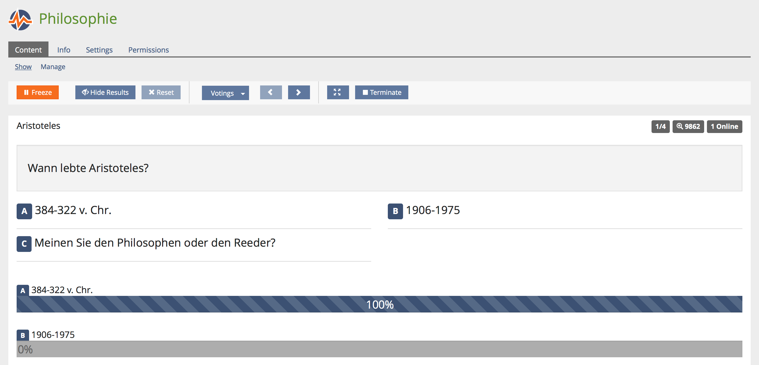Open the Permissions tab
The image size is (759, 365).
pyautogui.click(x=148, y=50)
